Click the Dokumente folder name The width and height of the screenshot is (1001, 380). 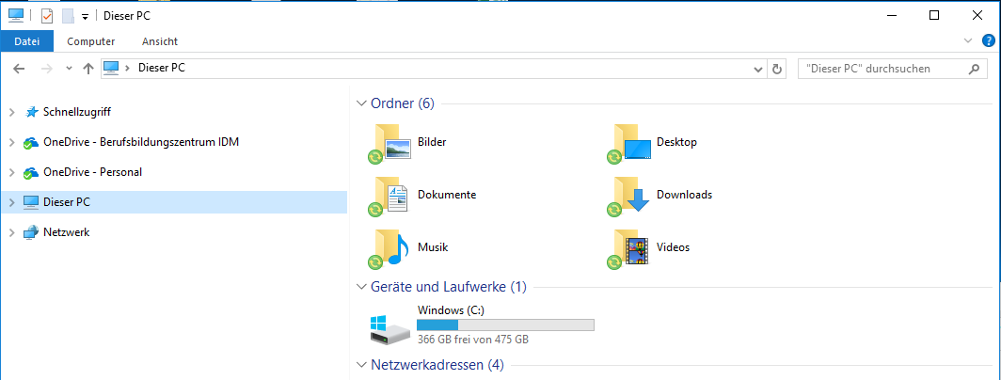[x=447, y=194]
